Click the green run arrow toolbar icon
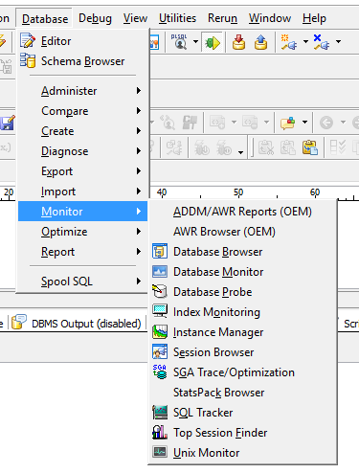 point(213,43)
